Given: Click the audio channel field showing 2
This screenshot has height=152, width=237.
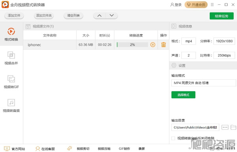Looking at the screenshot, I should [189, 55].
